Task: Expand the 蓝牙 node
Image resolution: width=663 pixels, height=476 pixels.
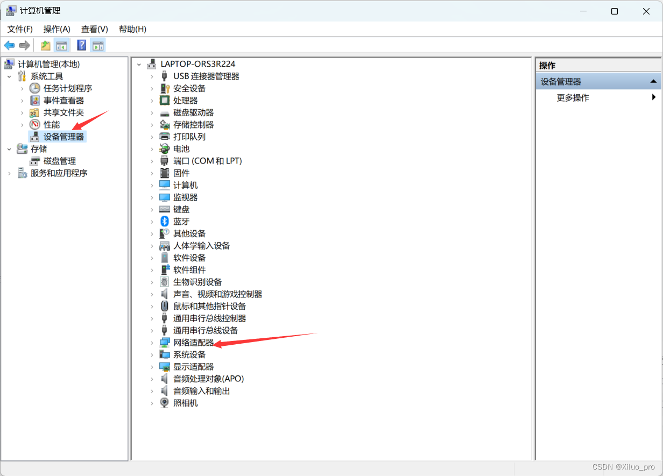Action: click(152, 222)
